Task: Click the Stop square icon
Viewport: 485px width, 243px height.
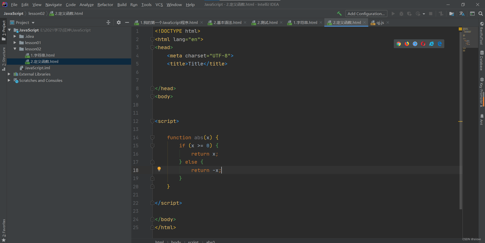Action: click(431, 14)
